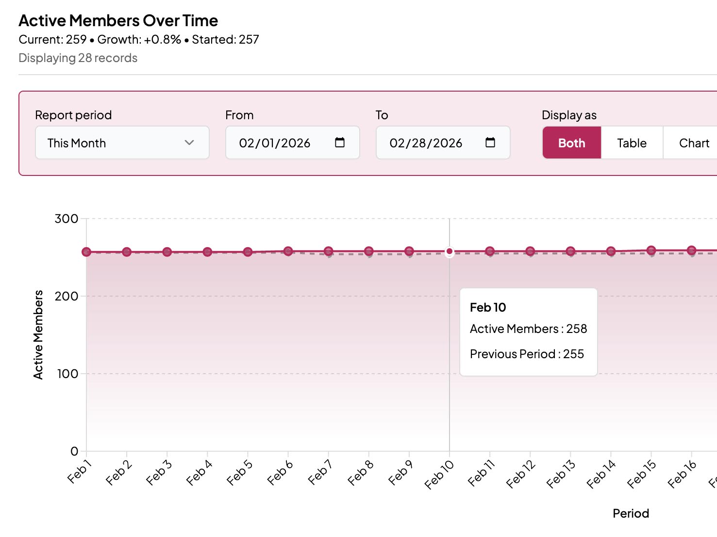The width and height of the screenshot is (717, 537).
Task: Open the To date calendar icon
Action: tap(491, 142)
